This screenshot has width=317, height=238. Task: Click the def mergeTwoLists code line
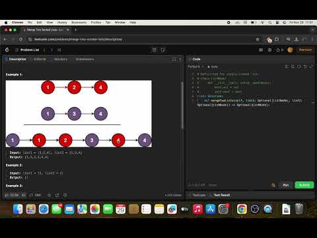point(250,102)
